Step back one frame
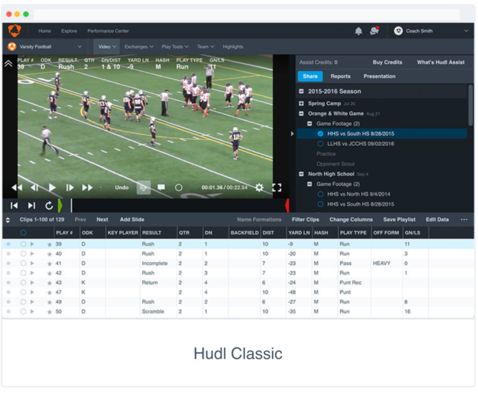 [x=35, y=187]
